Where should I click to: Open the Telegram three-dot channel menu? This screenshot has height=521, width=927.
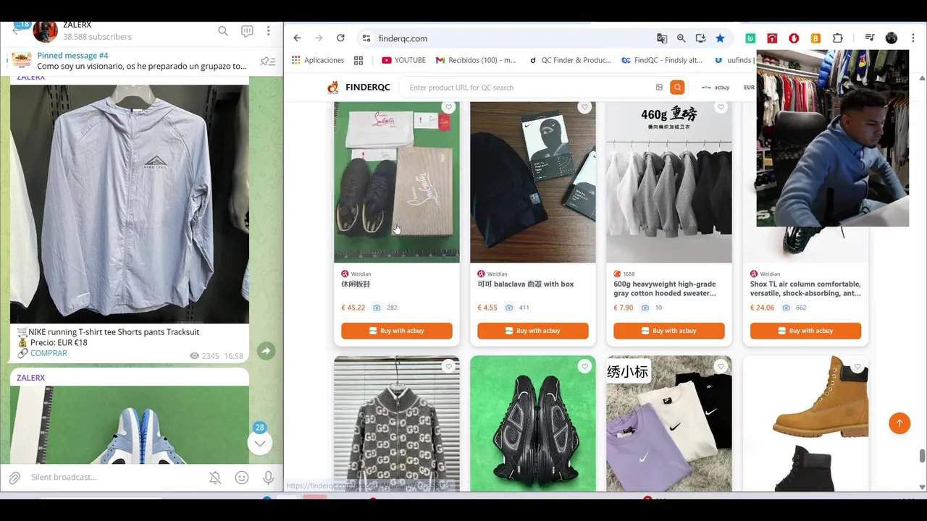[268, 31]
